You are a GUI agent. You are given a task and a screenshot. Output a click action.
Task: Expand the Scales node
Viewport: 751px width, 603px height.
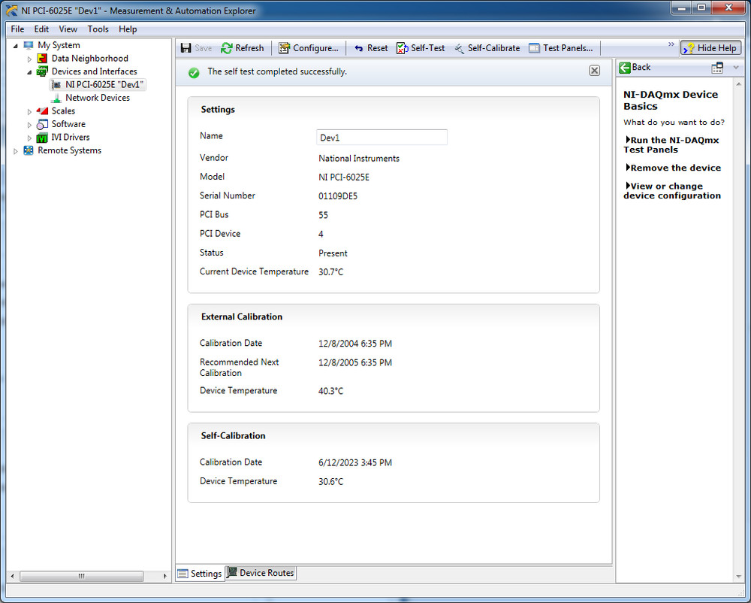(29, 112)
